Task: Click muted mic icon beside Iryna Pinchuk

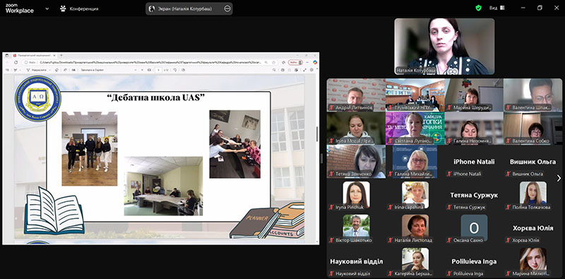Action: (x=331, y=207)
